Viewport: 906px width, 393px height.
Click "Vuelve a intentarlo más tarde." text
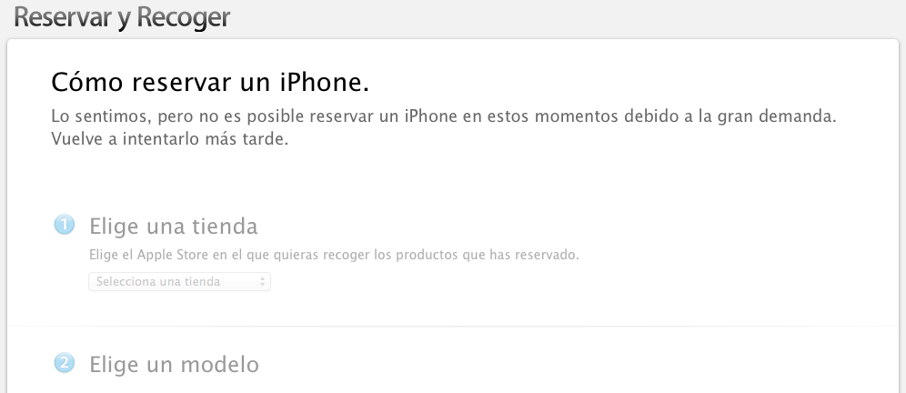coord(170,139)
